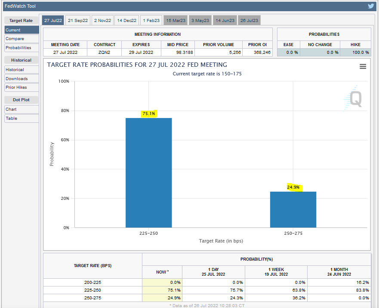Click the 250-275 probability bar
379x308 pixels.
(x=293, y=209)
